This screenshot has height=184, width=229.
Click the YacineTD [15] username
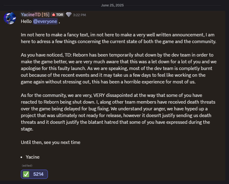click(34, 15)
